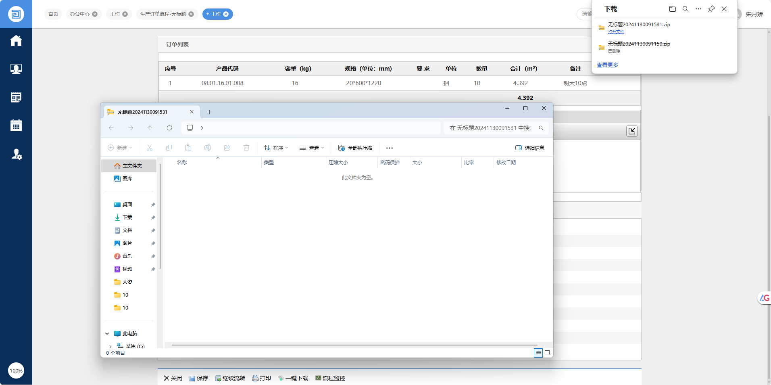The image size is (771, 385).
Task: Open the news form icon in the sidebar
Action: 16,97
